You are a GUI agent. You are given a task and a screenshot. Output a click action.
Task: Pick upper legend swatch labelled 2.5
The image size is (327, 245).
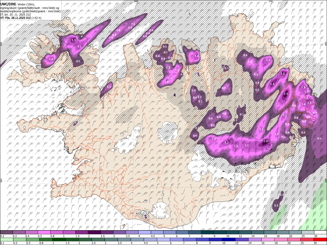coord(107,232)
